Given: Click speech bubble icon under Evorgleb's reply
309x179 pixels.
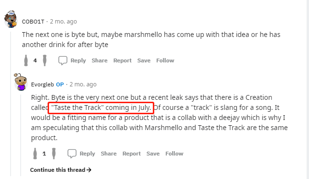Looking at the screenshot, I should (72, 154).
